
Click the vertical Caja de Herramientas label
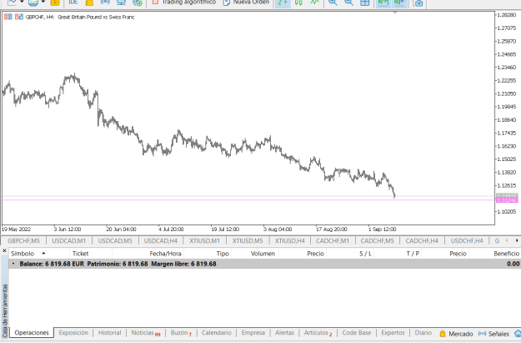click(x=5, y=310)
